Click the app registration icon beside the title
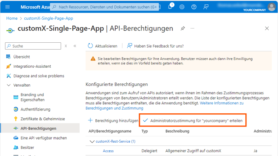The image size is (278, 156). (x=10, y=31)
